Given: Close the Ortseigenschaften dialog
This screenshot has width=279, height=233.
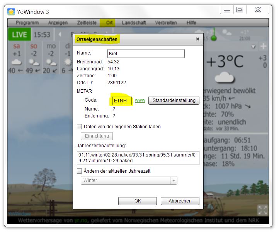Looking at the screenshot, I should pyautogui.click(x=197, y=39).
